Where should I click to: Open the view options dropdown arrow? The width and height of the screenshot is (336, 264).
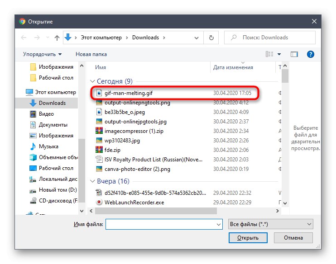click(279, 54)
